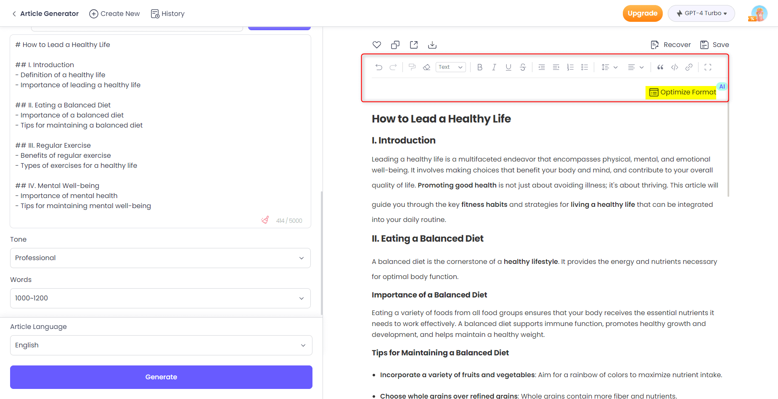Screen dimensions: 778x399
Task: Click 'Tips for Maintaining a Balanced Diet' subheading
Action: click(440, 353)
